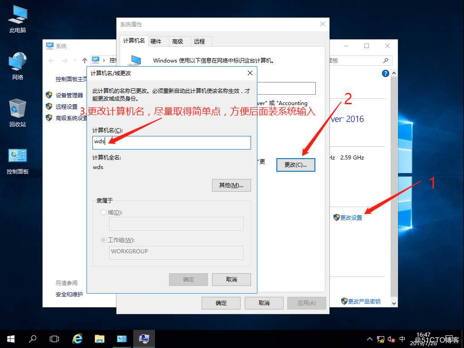Open the This PC desktop icon
The height and width of the screenshot is (348, 464).
coord(18,19)
